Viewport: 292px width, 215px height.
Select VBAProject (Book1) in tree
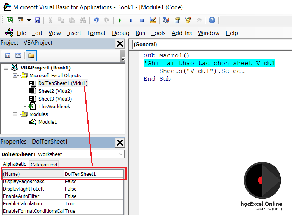click(x=45, y=68)
